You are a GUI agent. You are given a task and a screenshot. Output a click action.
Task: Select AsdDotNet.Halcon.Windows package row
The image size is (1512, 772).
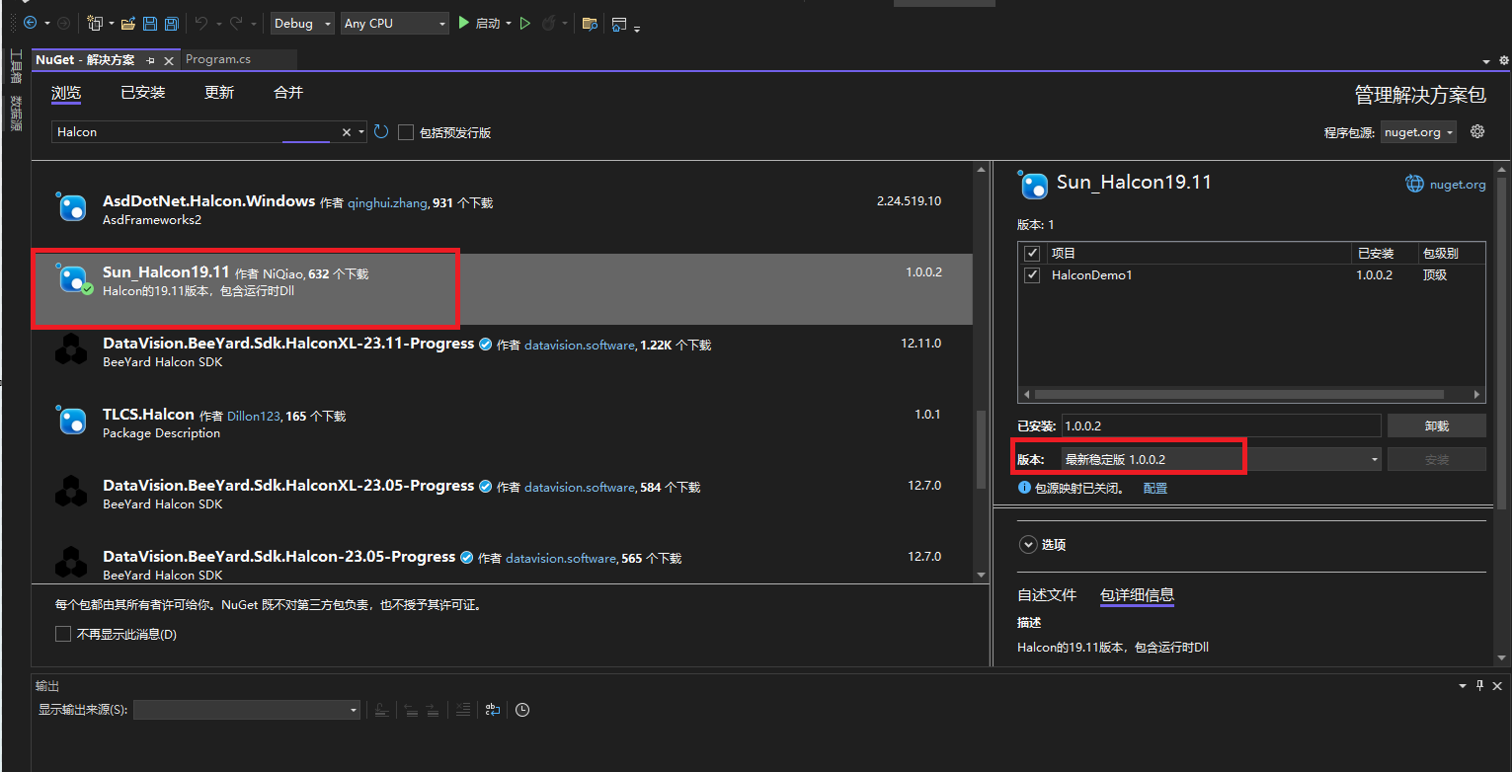click(x=502, y=210)
